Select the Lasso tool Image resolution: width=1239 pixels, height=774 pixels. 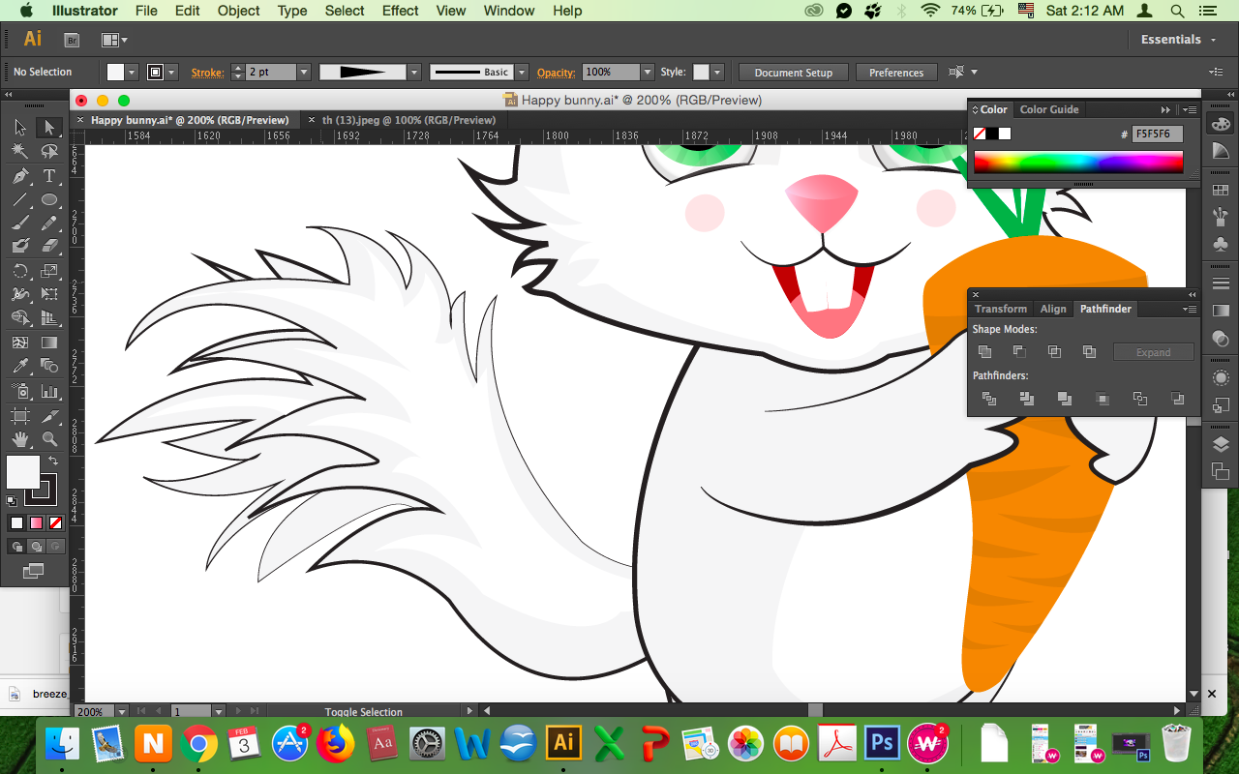[49, 152]
